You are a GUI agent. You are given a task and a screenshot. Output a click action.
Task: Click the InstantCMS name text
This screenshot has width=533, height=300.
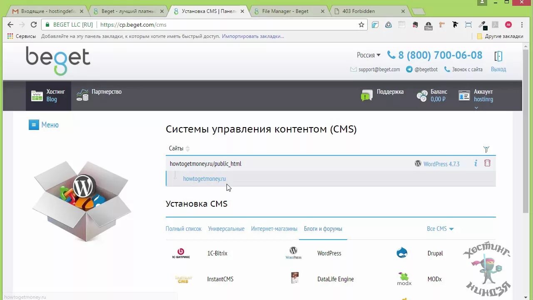[220, 279]
